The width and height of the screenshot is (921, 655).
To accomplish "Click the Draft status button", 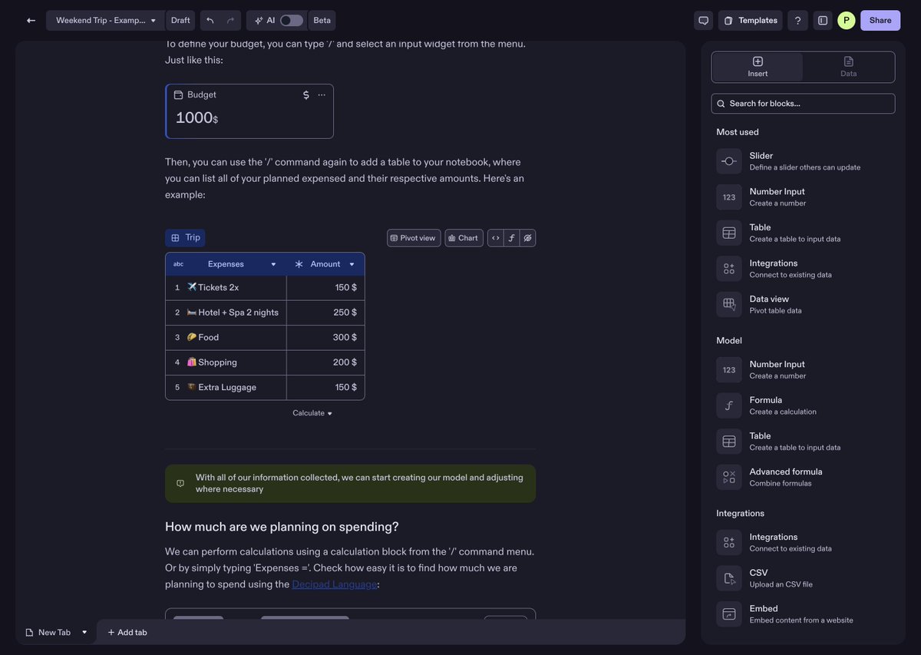I will click(180, 21).
